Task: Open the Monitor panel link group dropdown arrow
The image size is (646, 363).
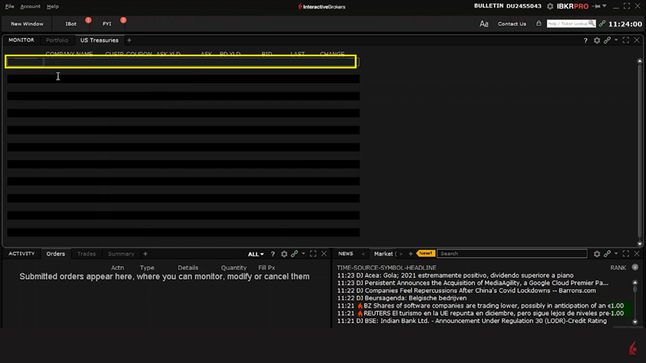Action: tap(616, 41)
